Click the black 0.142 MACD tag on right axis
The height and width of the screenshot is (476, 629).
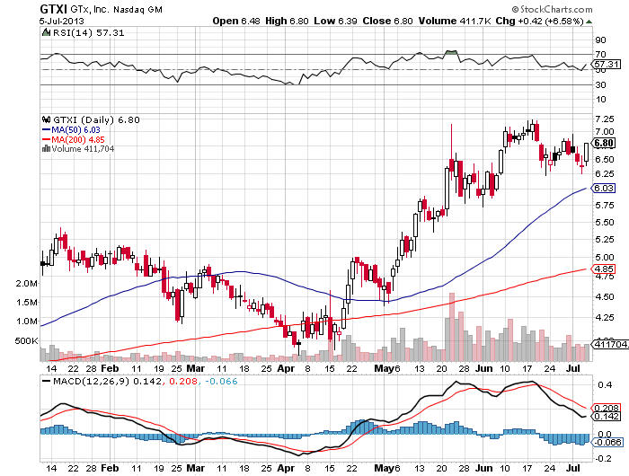click(607, 416)
